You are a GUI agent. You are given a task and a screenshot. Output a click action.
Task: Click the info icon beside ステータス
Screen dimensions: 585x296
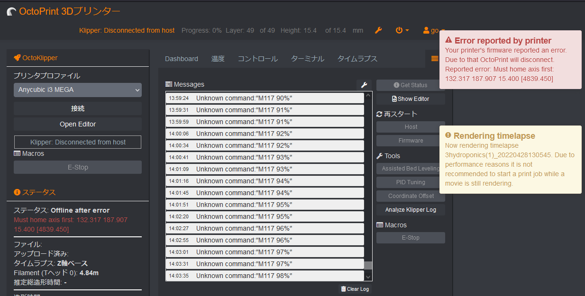click(x=17, y=192)
